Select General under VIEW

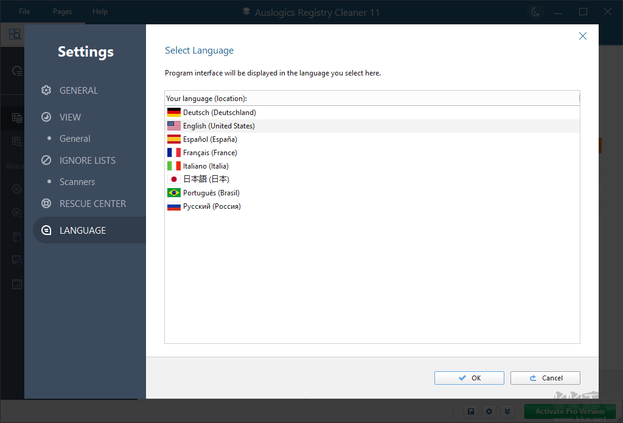[x=75, y=139]
